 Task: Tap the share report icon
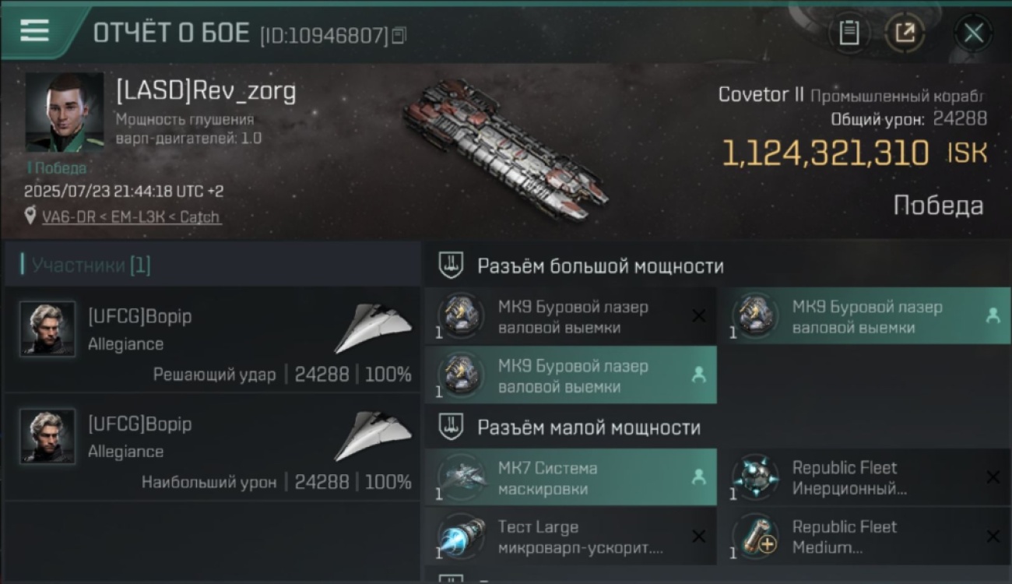point(905,33)
